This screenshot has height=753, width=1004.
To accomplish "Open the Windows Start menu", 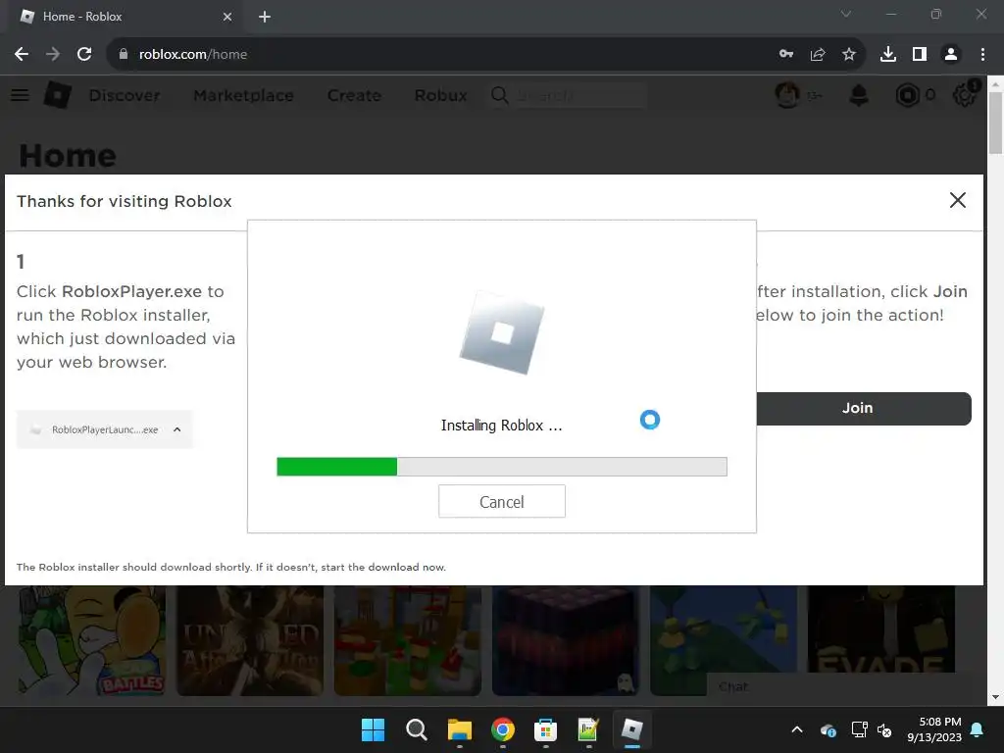I will 374,729.
